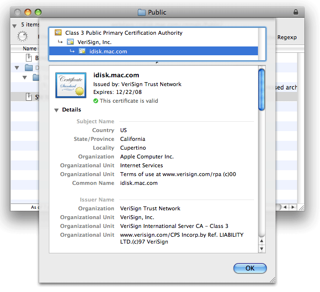Collapse the top-level folder disclosure triangle in file list

click(18, 68)
